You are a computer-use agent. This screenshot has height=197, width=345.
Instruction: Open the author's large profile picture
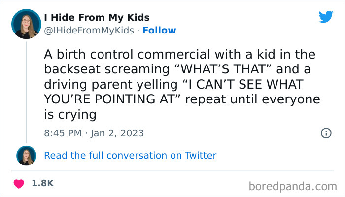coord(27,24)
